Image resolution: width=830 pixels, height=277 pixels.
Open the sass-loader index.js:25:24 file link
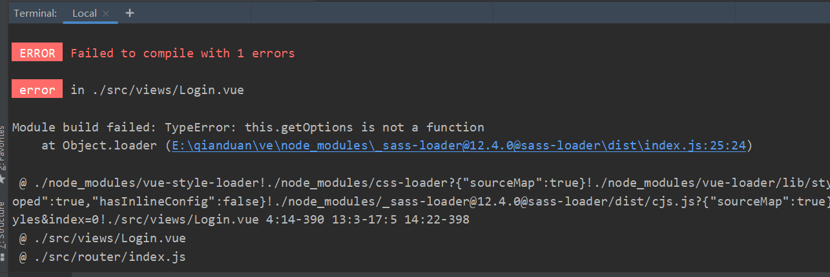tap(459, 146)
